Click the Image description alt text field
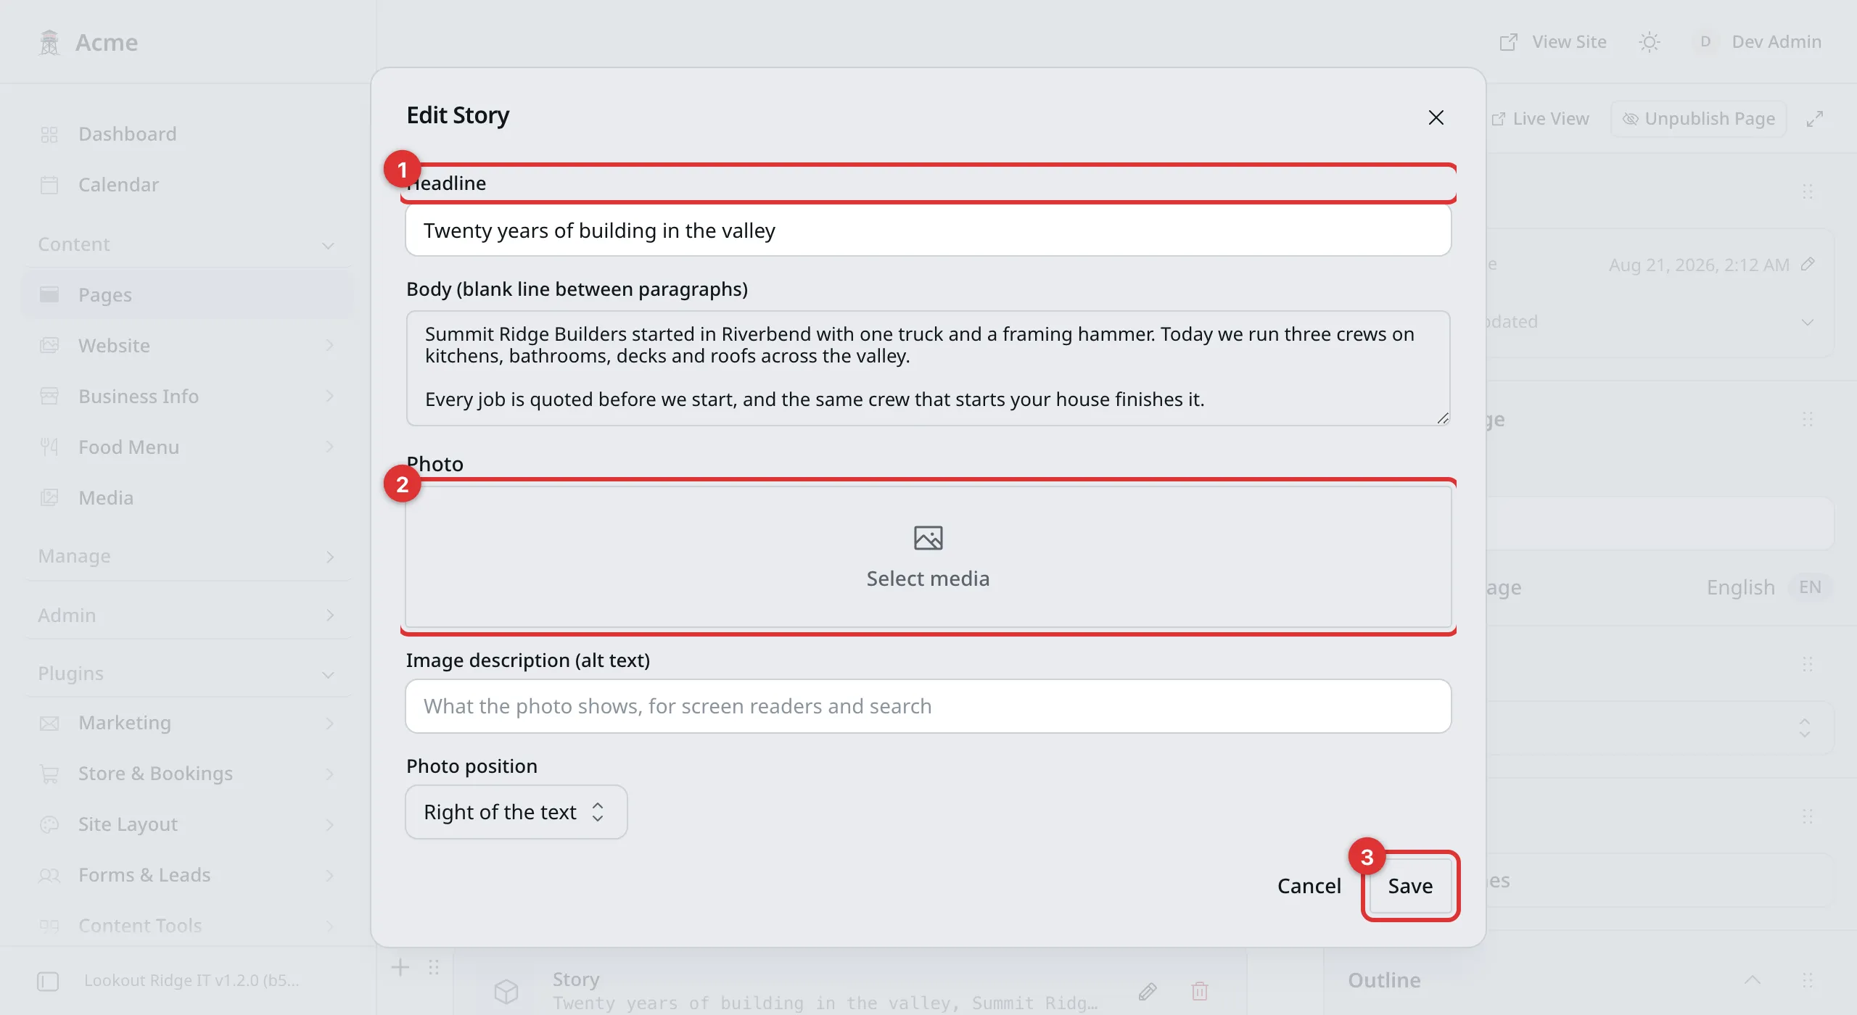The height and width of the screenshot is (1015, 1857). coord(928,706)
